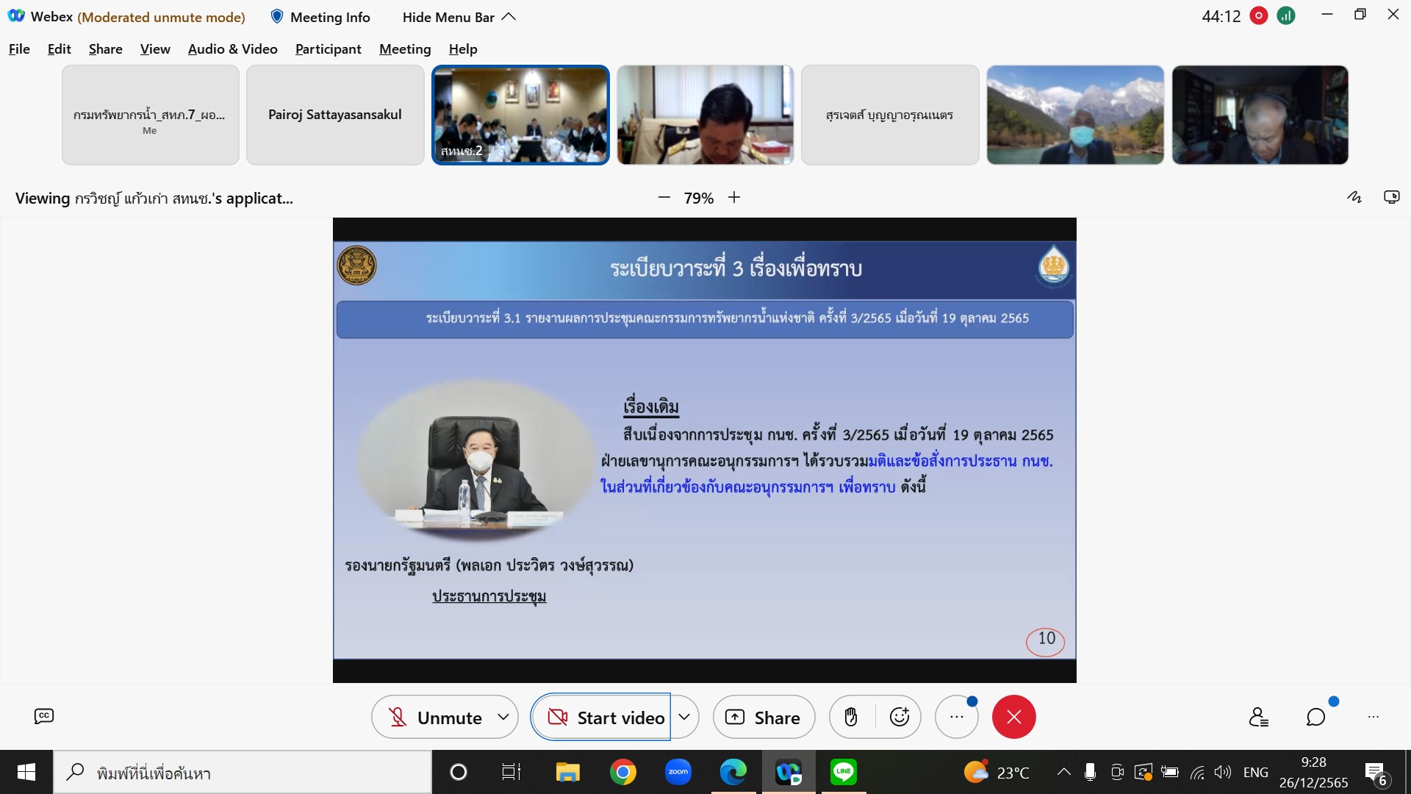This screenshot has height=794, width=1411.
Task: Open Microsoft Edge from the taskbar
Action: (733, 772)
